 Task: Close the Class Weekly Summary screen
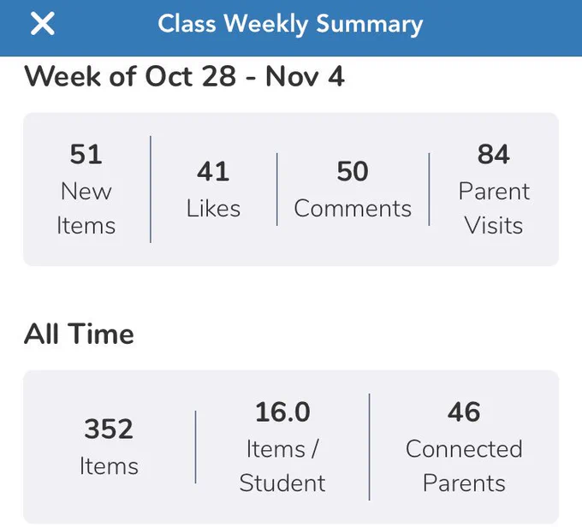43,23
